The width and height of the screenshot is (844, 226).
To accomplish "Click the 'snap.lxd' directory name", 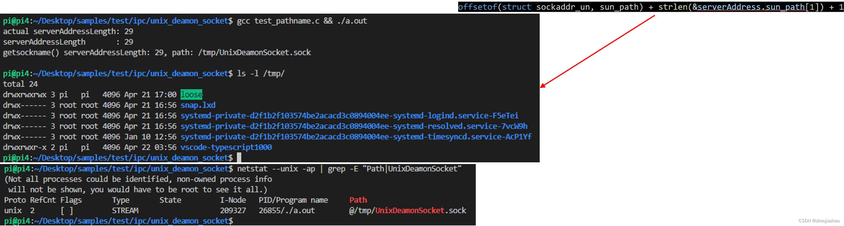I will [x=198, y=105].
